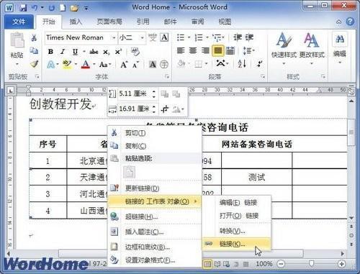Click the Shrink Font button
Screen dimensions: 360x274
pyautogui.click(x=136, y=64)
